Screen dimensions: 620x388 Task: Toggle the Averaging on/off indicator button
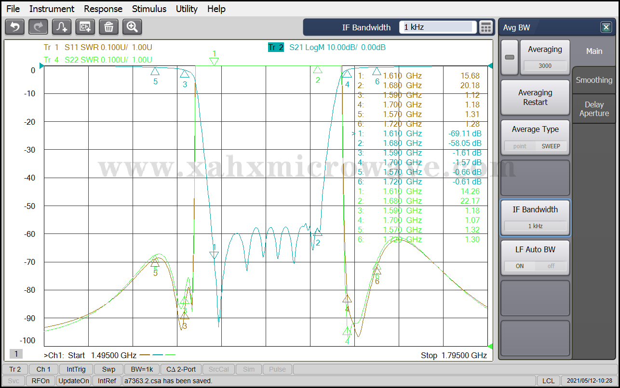[x=510, y=57]
